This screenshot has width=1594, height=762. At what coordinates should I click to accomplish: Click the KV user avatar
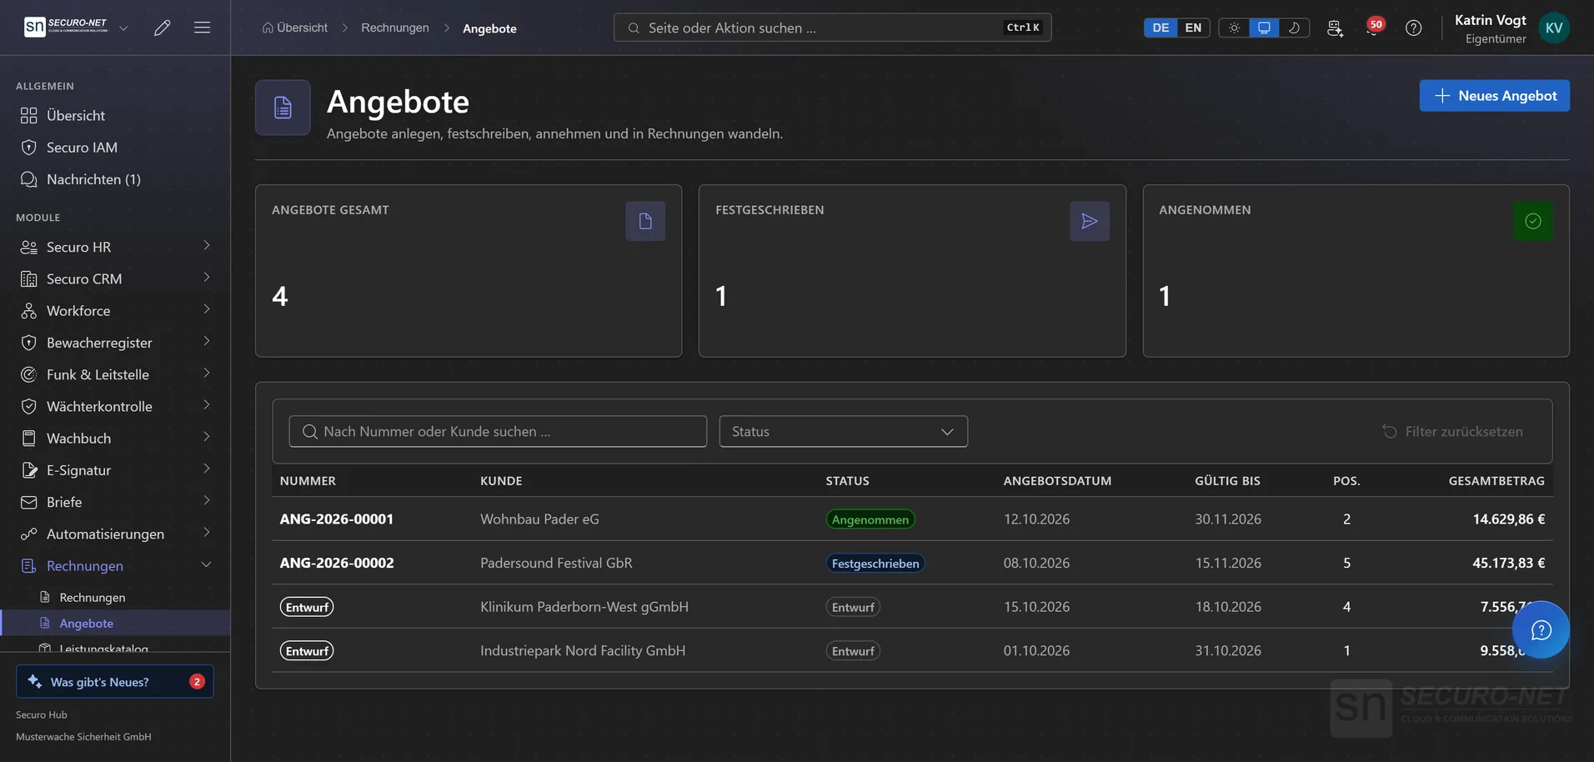pyautogui.click(x=1554, y=28)
